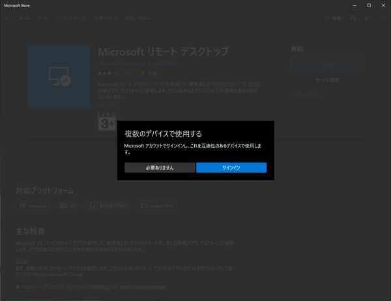Select the モバイル デバイス platform chip

(x=108, y=206)
